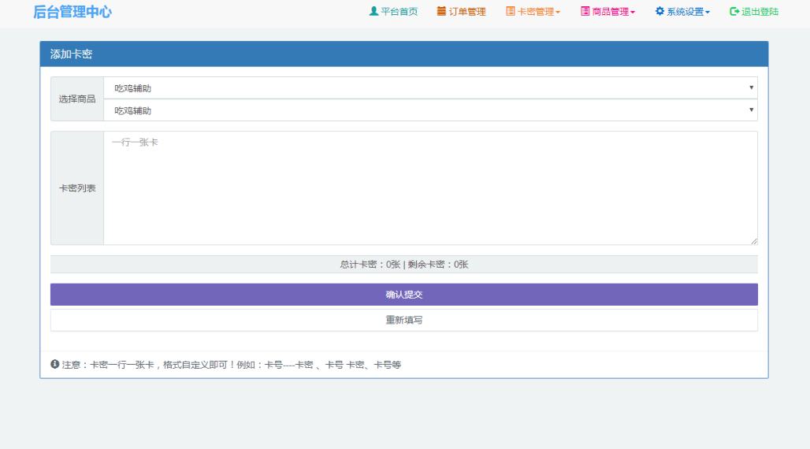Click the info icon before the 注意 note

point(55,365)
